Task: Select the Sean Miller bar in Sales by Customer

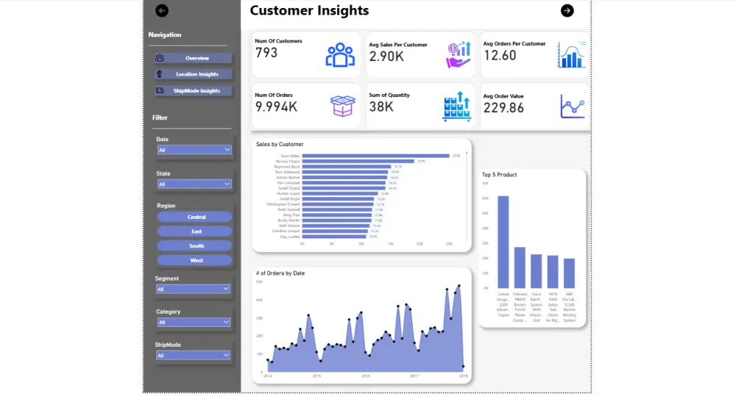Action: (x=375, y=156)
